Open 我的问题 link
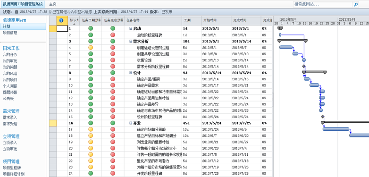This screenshot has width=369, height=177. pyautogui.click(x=10, y=67)
